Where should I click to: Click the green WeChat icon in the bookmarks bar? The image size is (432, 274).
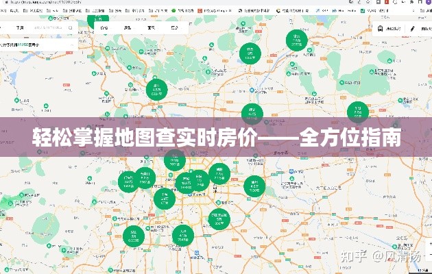(173, 11)
